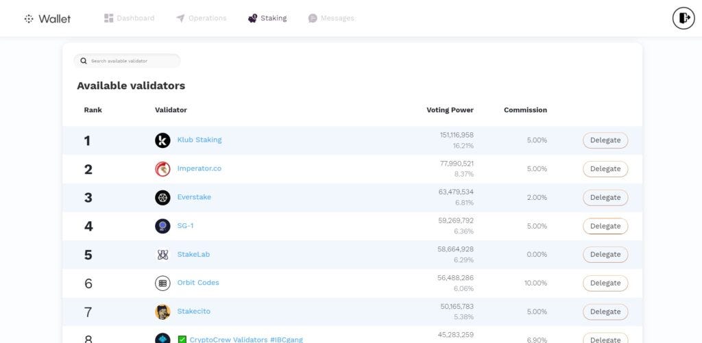The height and width of the screenshot is (343, 702).
Task: Click the Staking piggy bank icon
Action: (252, 18)
